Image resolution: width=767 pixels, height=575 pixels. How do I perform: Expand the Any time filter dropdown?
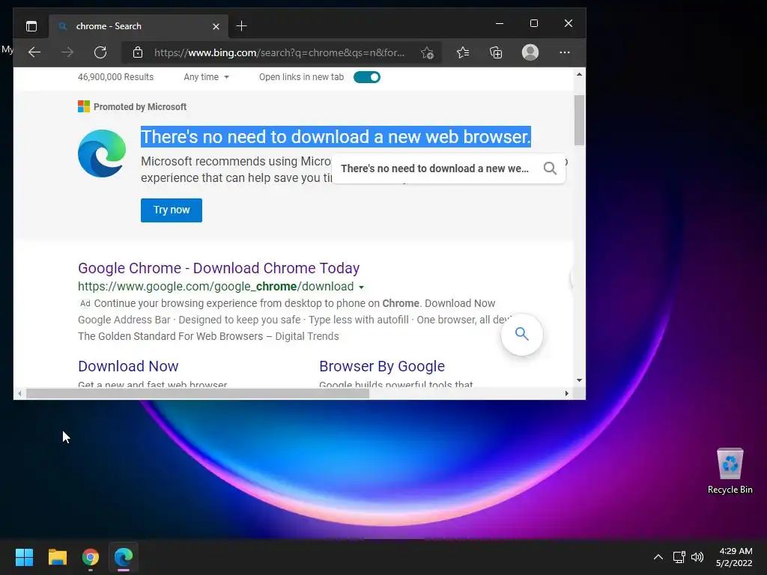pos(207,77)
